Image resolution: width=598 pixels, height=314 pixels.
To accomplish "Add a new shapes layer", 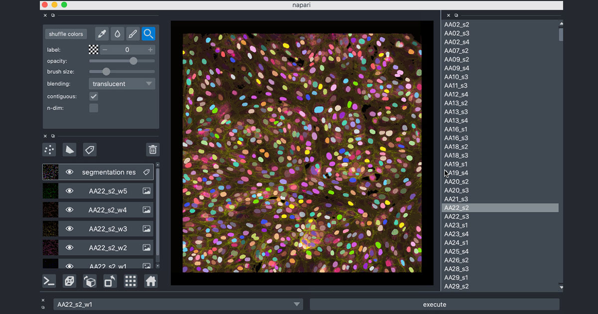I will (x=69, y=150).
